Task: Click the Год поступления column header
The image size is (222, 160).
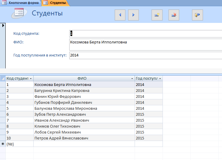Action: [x=149, y=79]
